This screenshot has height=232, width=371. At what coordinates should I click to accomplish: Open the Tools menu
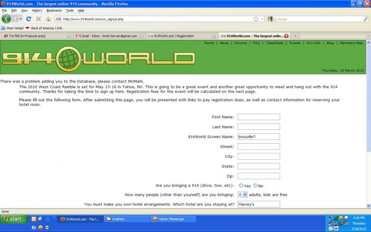click(70, 11)
